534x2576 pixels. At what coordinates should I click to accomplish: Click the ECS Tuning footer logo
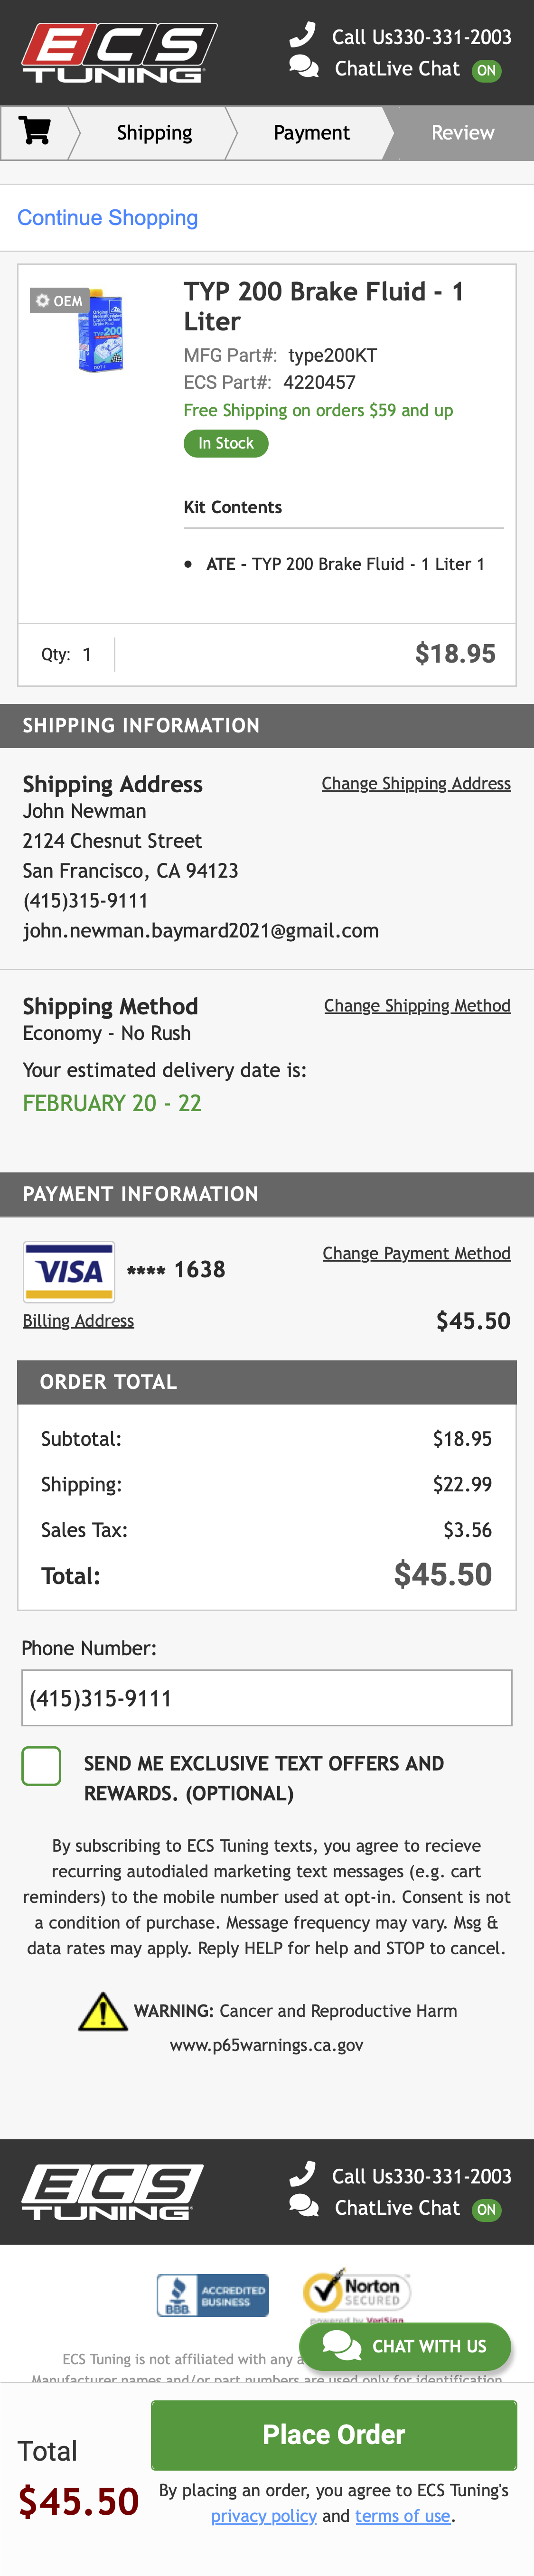[x=112, y=2191]
